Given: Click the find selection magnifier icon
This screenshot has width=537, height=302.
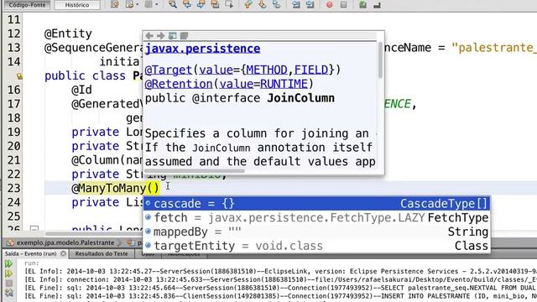Looking at the screenshot, I should [x=173, y=5].
